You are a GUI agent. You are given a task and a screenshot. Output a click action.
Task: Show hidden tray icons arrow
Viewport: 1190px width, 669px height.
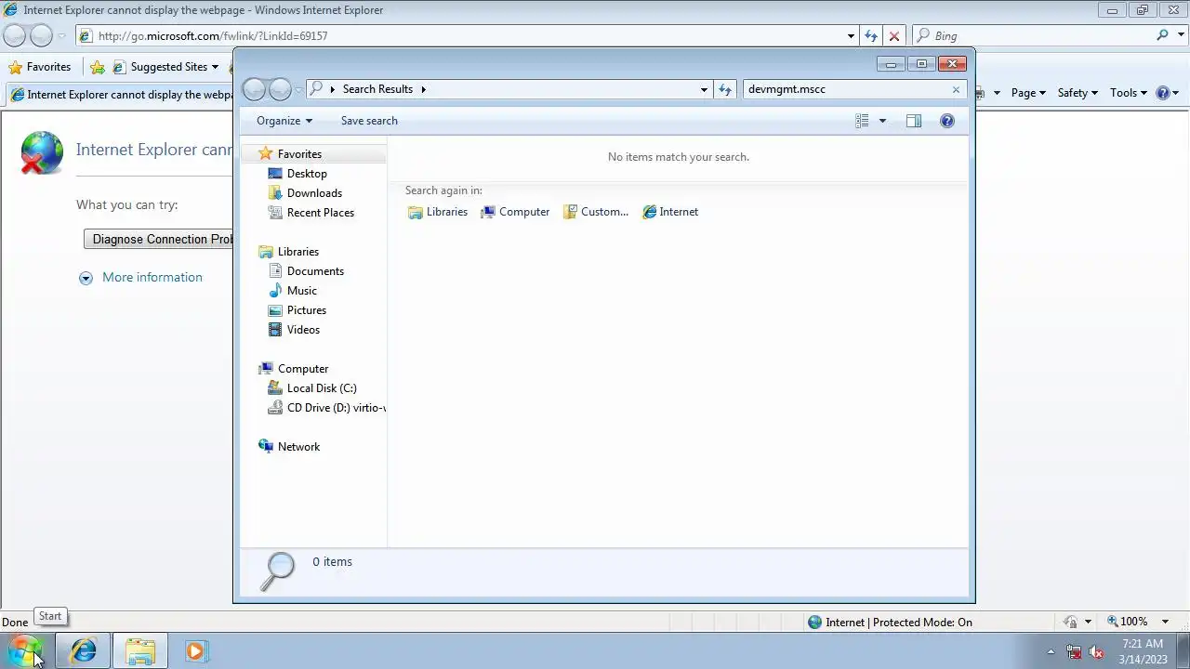click(x=1051, y=651)
